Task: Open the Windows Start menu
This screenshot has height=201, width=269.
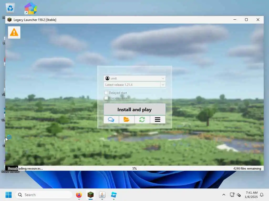Action: 8,195
